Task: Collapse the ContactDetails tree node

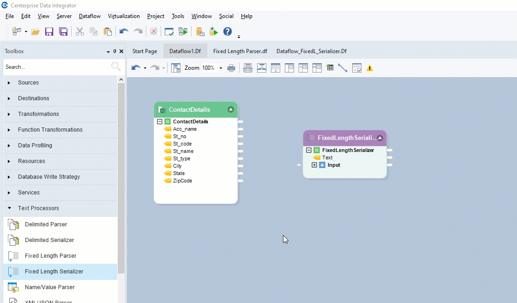Action: click(160, 121)
